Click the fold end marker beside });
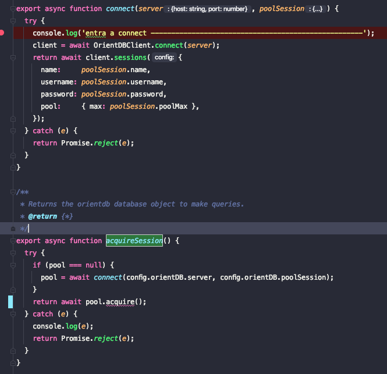The width and height of the screenshot is (387, 374). click(13, 119)
